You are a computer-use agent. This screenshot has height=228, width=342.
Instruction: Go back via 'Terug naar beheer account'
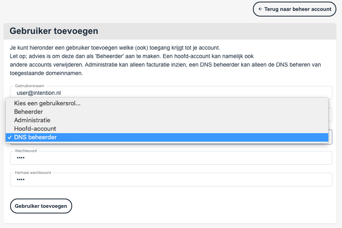[294, 9]
